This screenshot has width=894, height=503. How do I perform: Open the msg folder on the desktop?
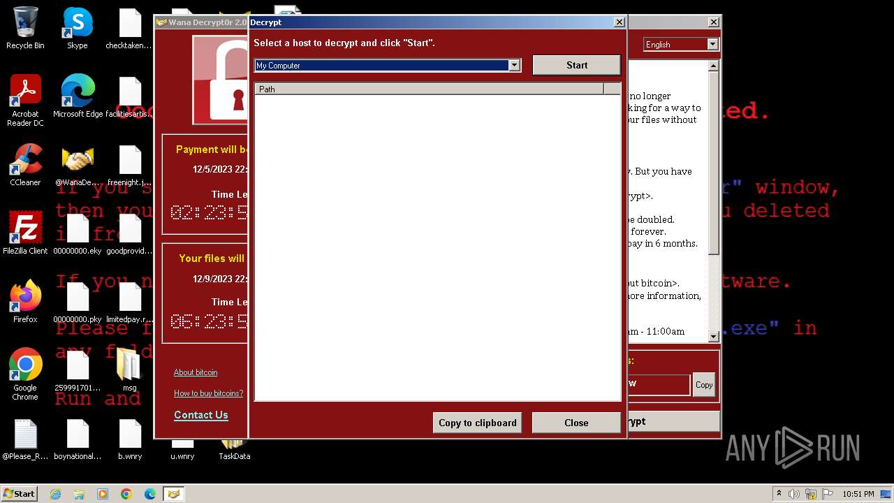coord(129,370)
